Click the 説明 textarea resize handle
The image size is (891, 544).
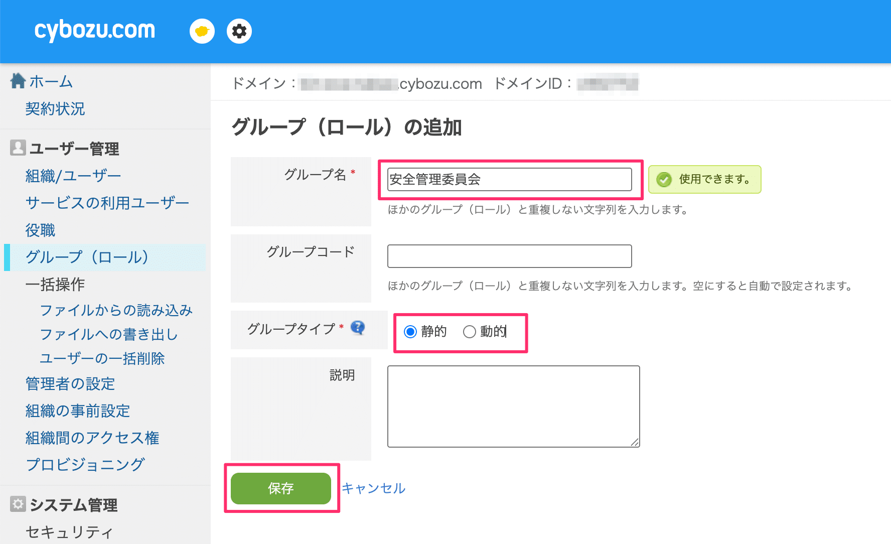[x=635, y=443]
